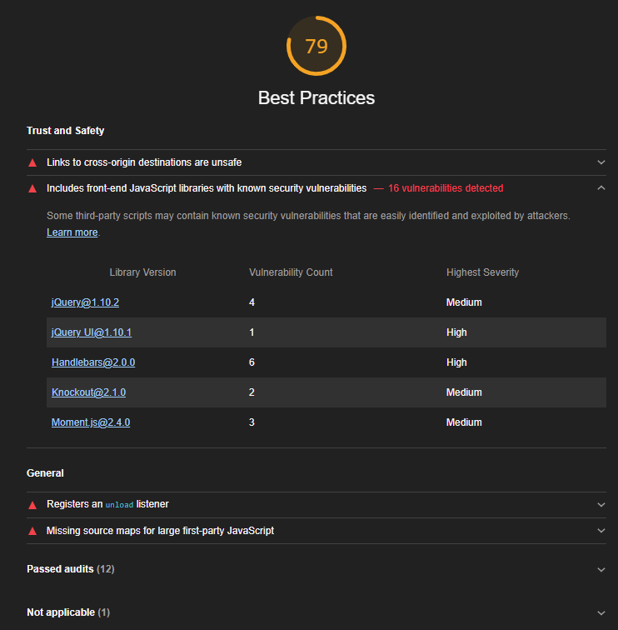618x630 pixels.
Task: Expand the Registers an unload listener chevron
Action: point(601,505)
